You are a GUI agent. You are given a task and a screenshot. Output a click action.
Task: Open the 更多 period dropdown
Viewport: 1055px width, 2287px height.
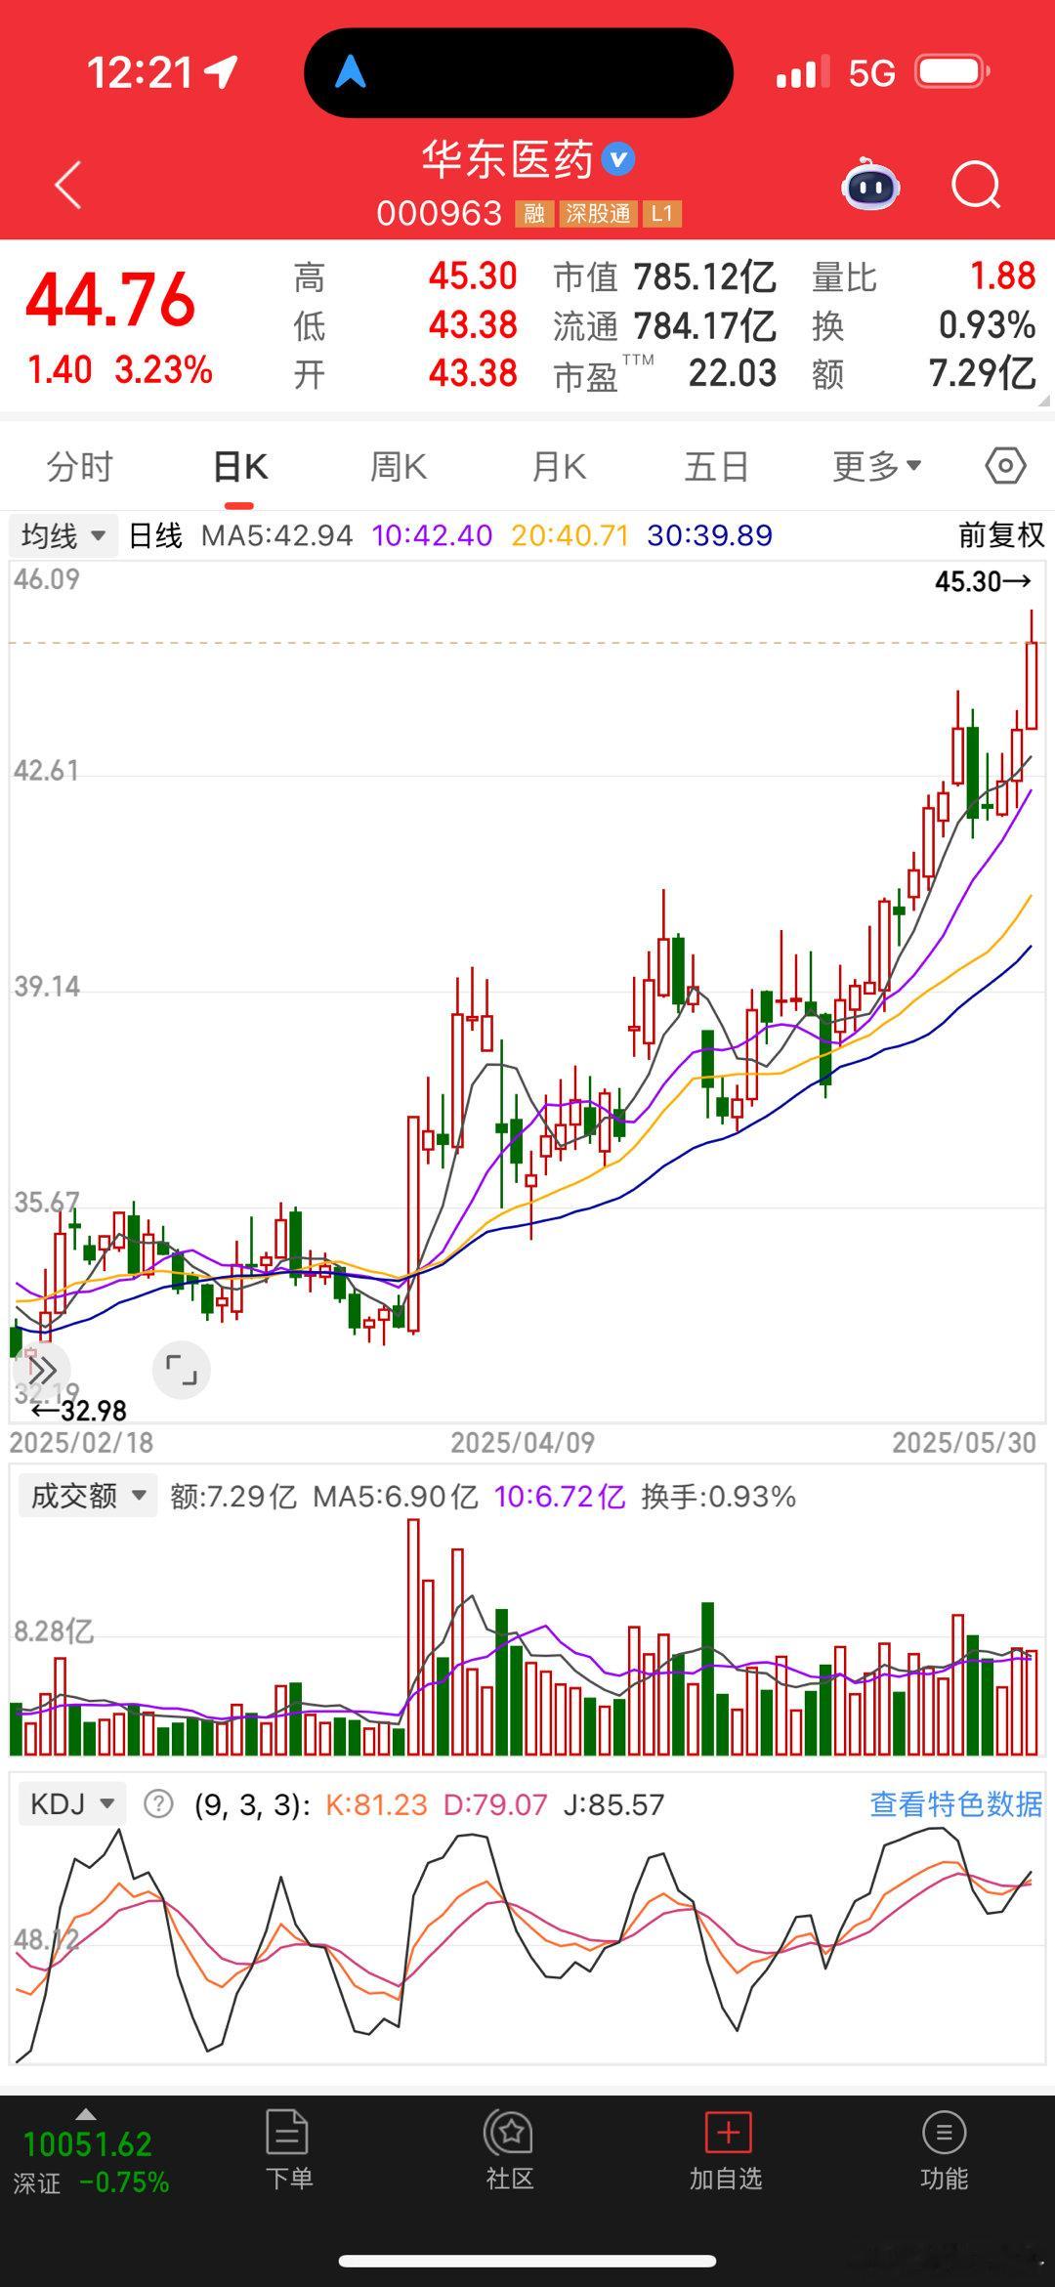pyautogui.click(x=877, y=466)
